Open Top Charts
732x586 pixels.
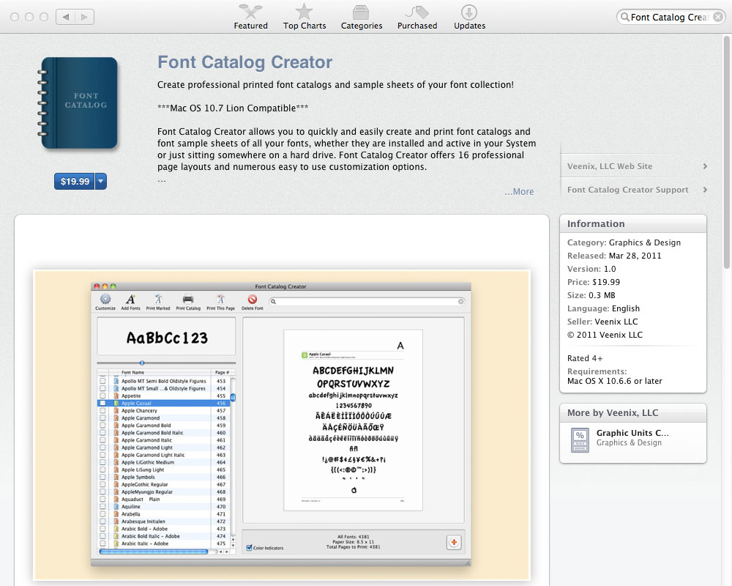click(305, 17)
